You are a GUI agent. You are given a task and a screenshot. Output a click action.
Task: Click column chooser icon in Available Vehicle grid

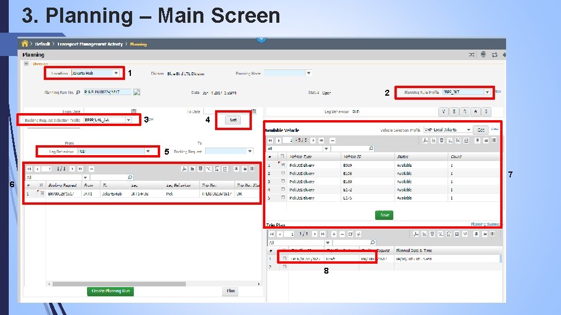click(494, 141)
